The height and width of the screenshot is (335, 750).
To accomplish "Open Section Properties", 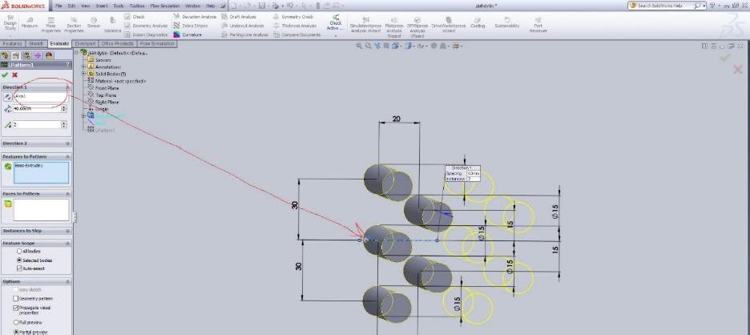I will 74,25.
